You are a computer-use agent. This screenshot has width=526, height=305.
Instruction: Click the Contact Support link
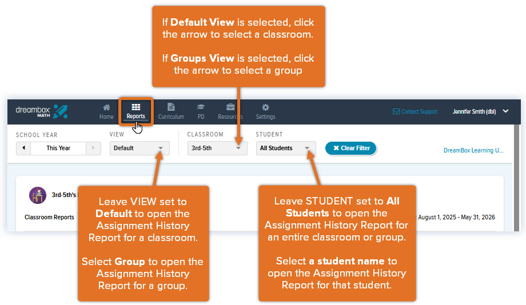pos(415,111)
